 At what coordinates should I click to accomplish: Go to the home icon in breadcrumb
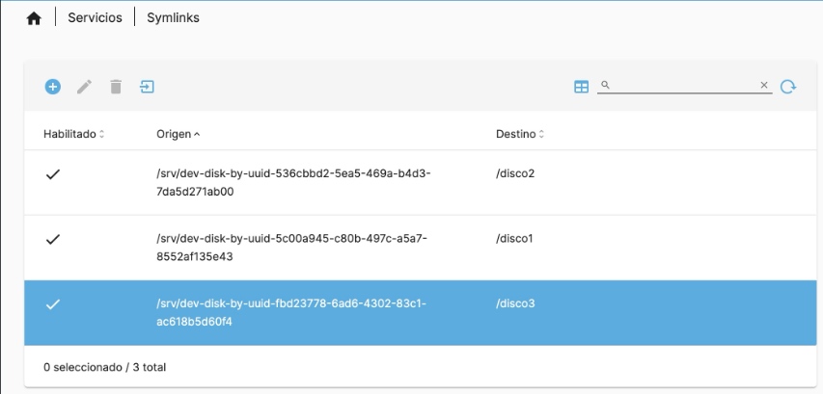pos(34,18)
